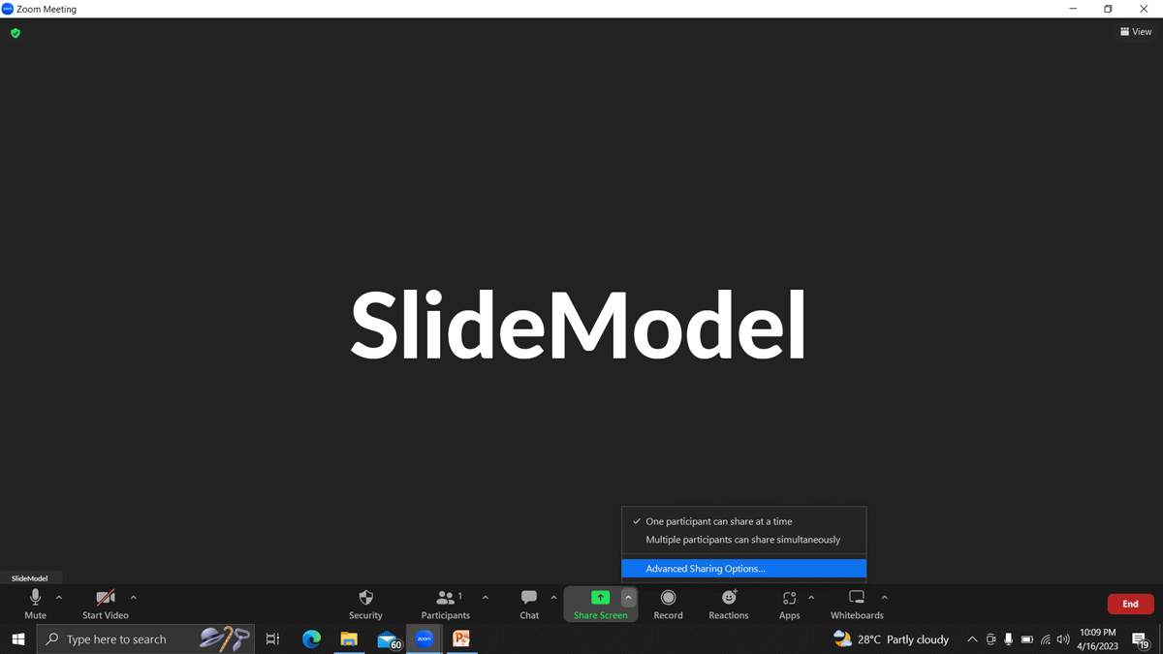This screenshot has height=654, width=1163.
Task: Open Advanced Sharing Options
Action: coord(743,569)
